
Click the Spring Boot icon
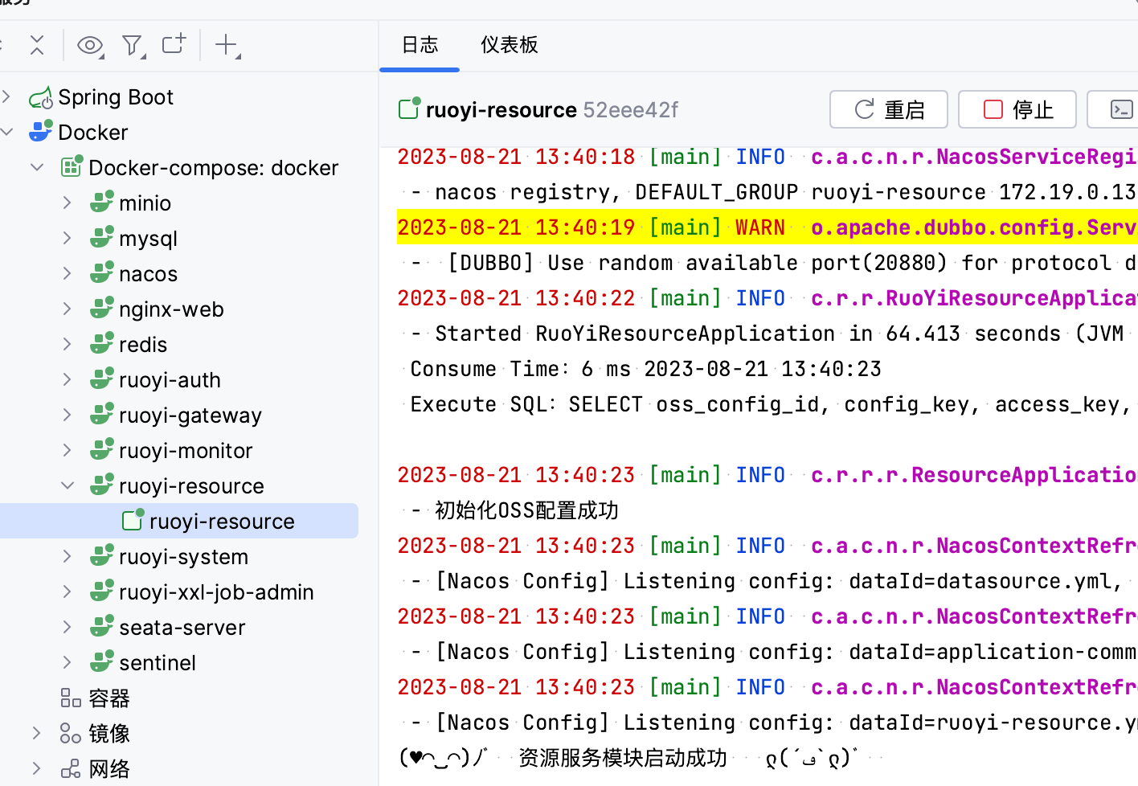pos(40,97)
